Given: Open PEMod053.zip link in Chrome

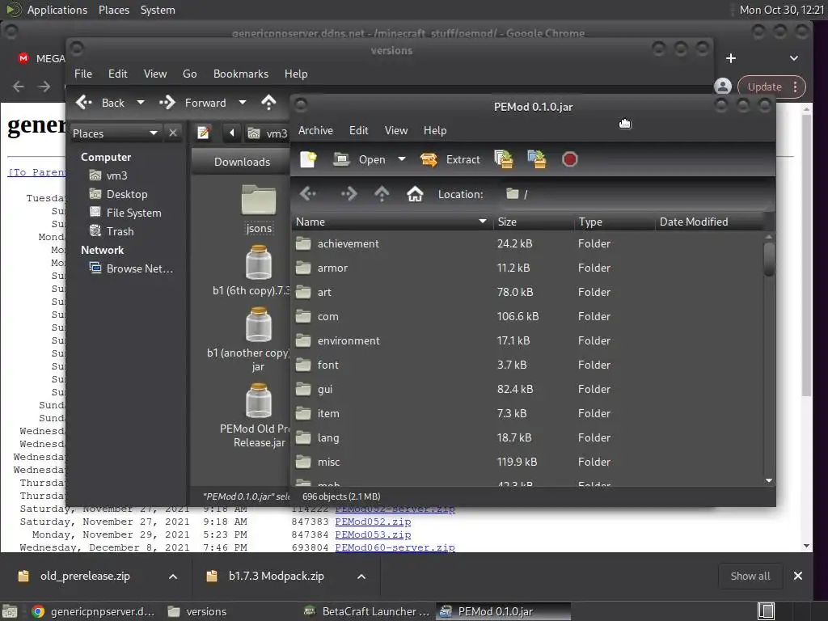Looking at the screenshot, I should [x=373, y=534].
